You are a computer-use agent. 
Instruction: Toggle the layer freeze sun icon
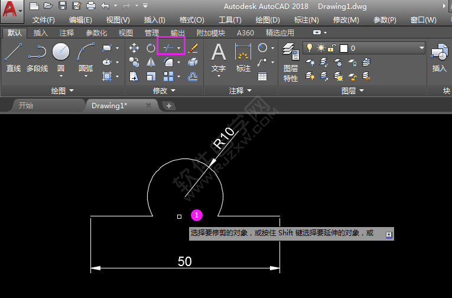(321, 47)
